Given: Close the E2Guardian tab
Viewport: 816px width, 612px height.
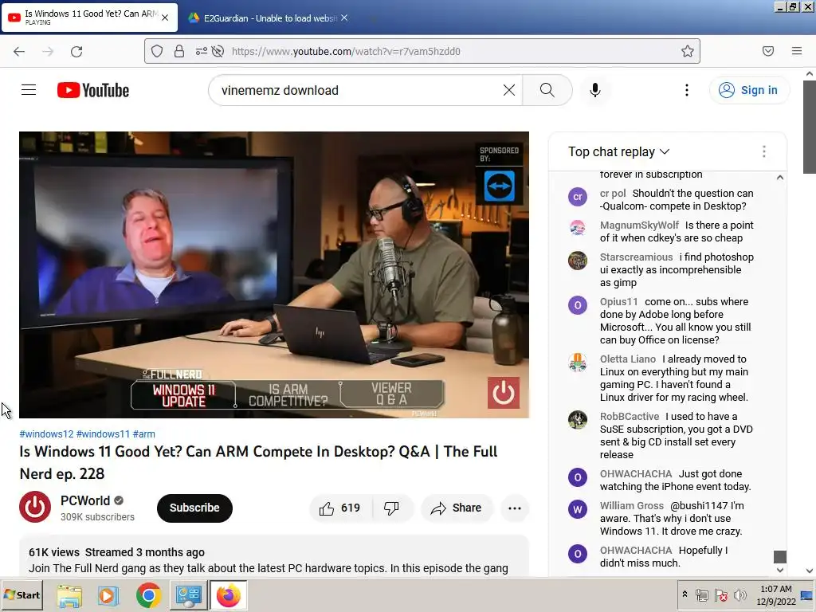Looking at the screenshot, I should point(344,18).
